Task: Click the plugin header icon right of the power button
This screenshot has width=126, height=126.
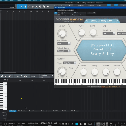Action: [59, 13]
